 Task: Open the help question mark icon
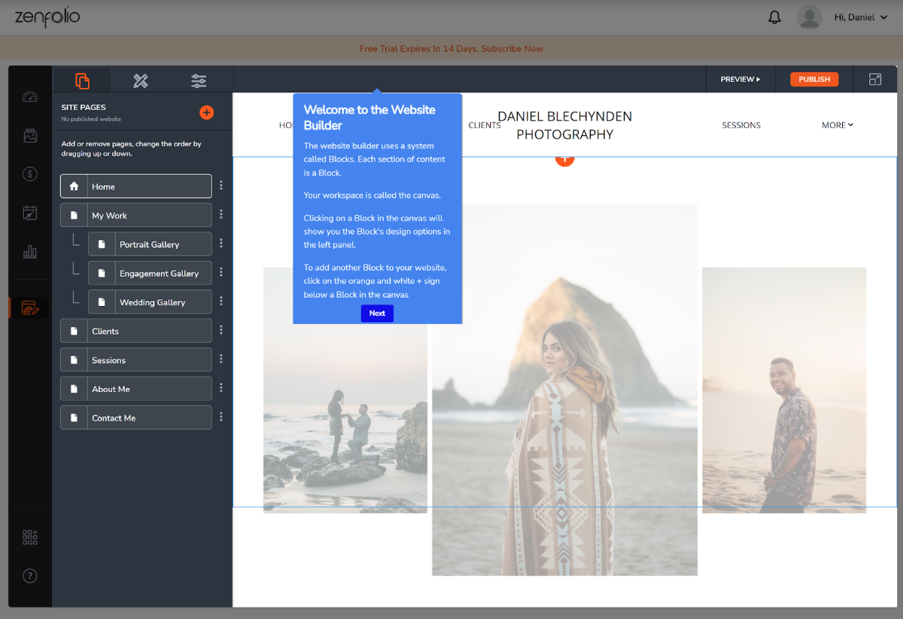pyautogui.click(x=30, y=576)
